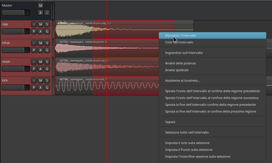Choose 'Analisi spettrale' menu entry
Viewport: 272px width, 163px height.
tap(177, 70)
